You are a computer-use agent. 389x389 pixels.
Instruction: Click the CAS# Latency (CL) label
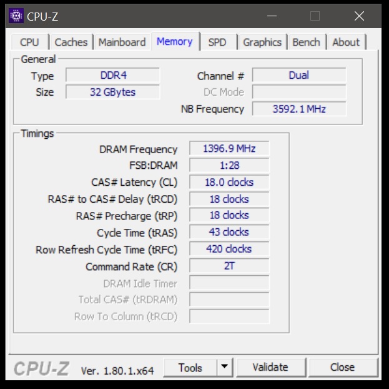134,182
